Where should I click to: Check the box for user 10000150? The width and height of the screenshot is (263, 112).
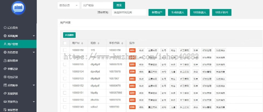pyautogui.click(x=65, y=100)
